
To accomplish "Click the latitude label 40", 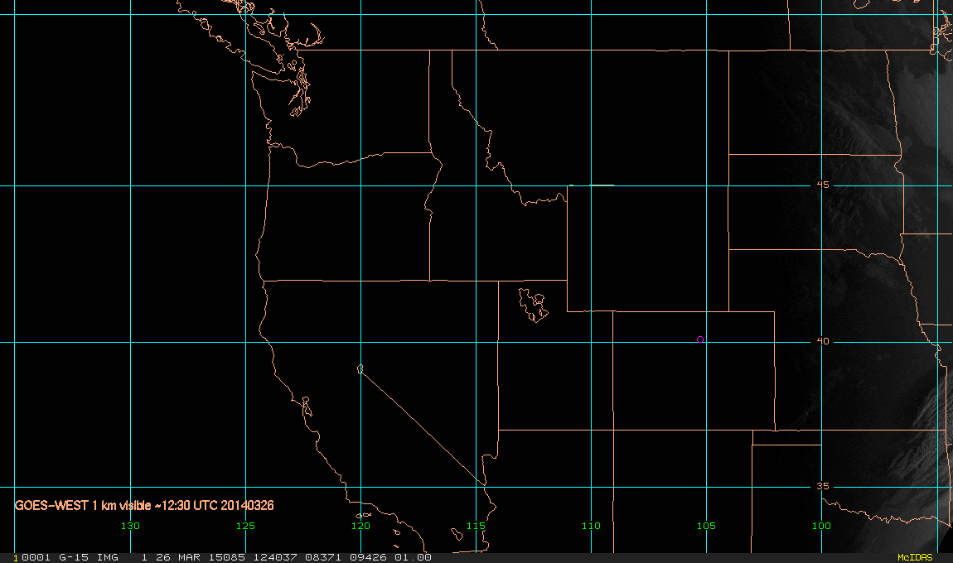I will [x=823, y=341].
